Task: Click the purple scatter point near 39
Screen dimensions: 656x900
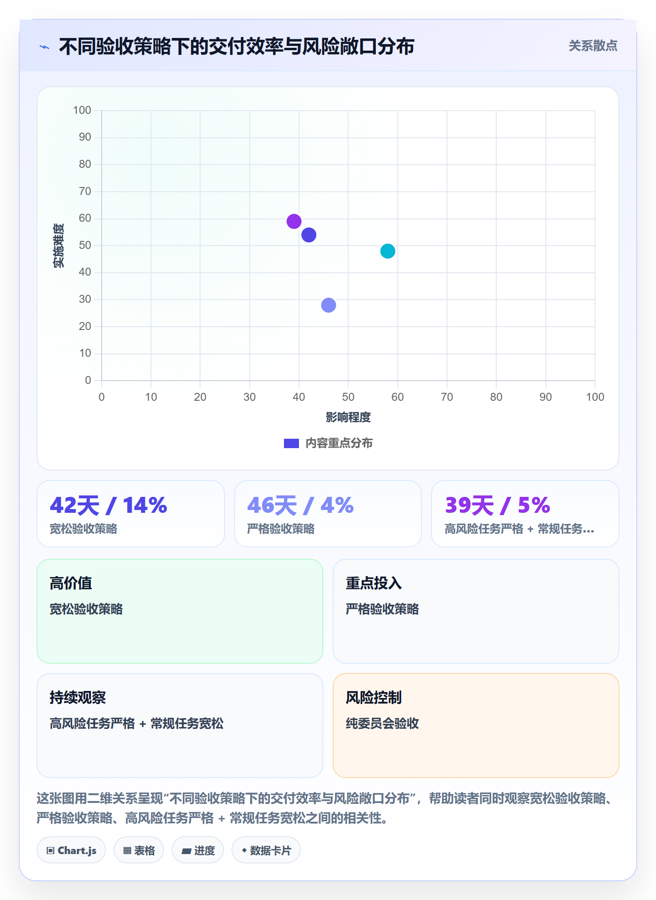Action: (x=294, y=221)
